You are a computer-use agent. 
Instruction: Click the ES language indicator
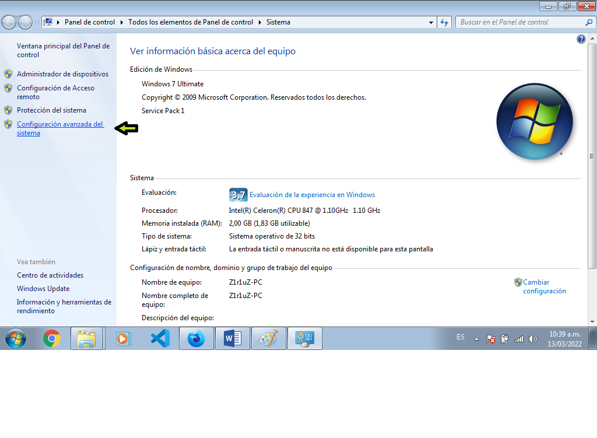click(x=461, y=337)
